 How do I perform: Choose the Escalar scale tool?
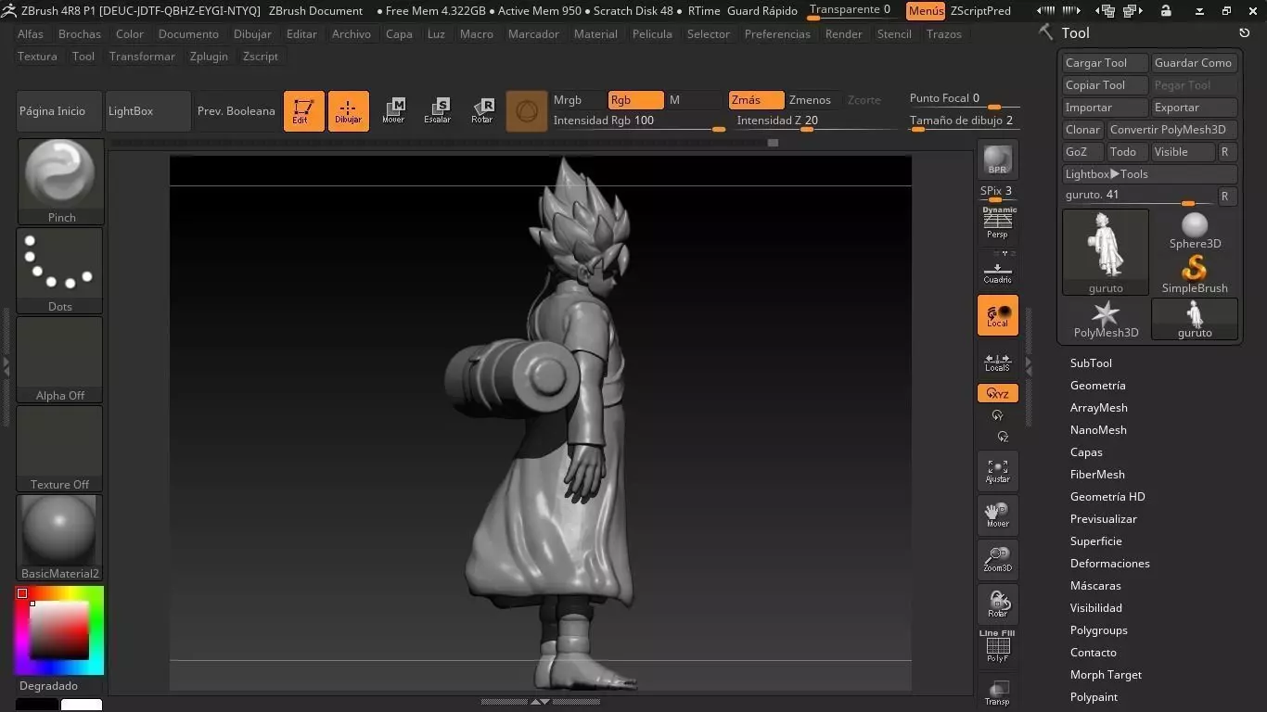coord(438,111)
